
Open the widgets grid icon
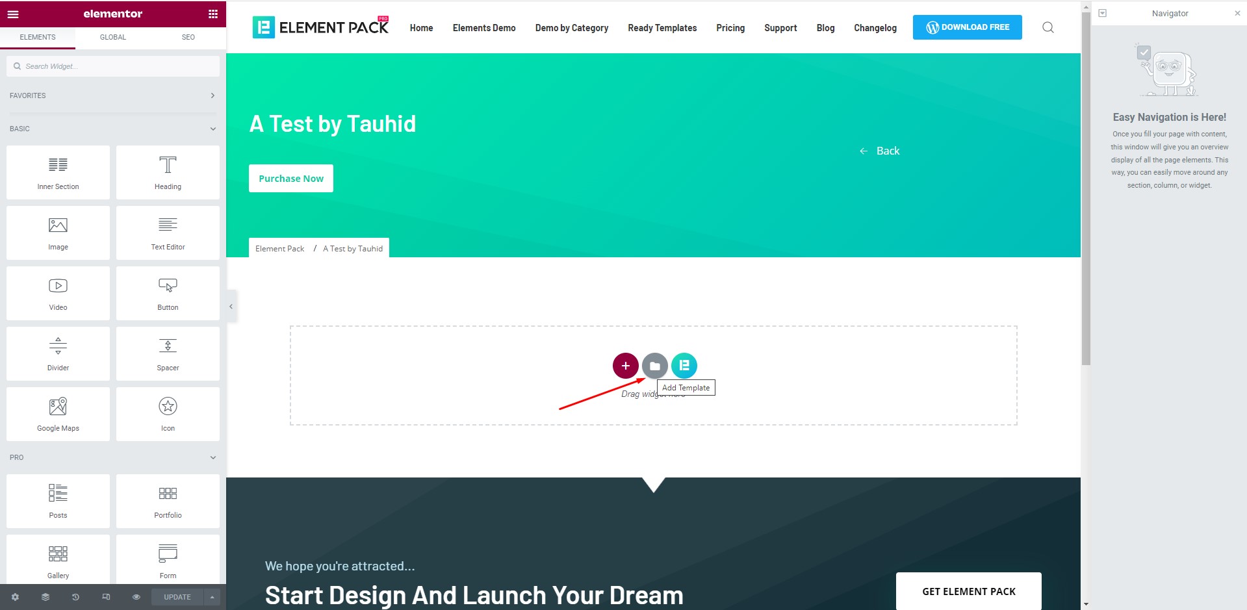pyautogui.click(x=212, y=14)
